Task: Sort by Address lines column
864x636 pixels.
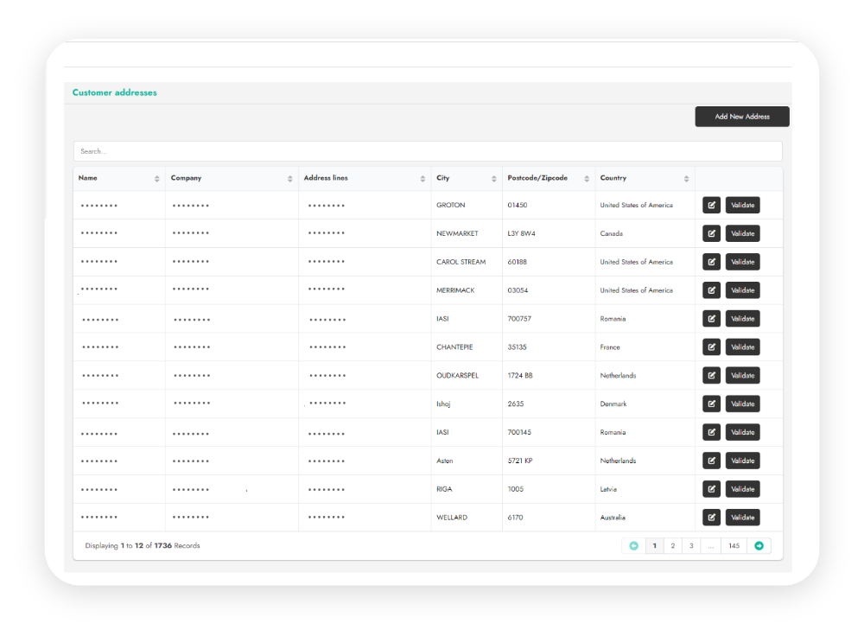Action: click(x=422, y=179)
